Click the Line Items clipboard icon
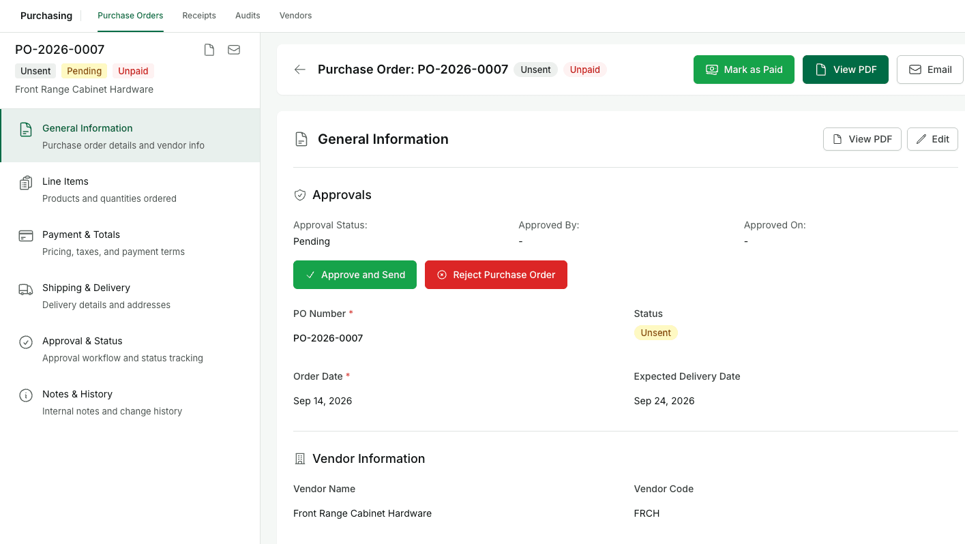This screenshot has width=965, height=544. coord(26,183)
